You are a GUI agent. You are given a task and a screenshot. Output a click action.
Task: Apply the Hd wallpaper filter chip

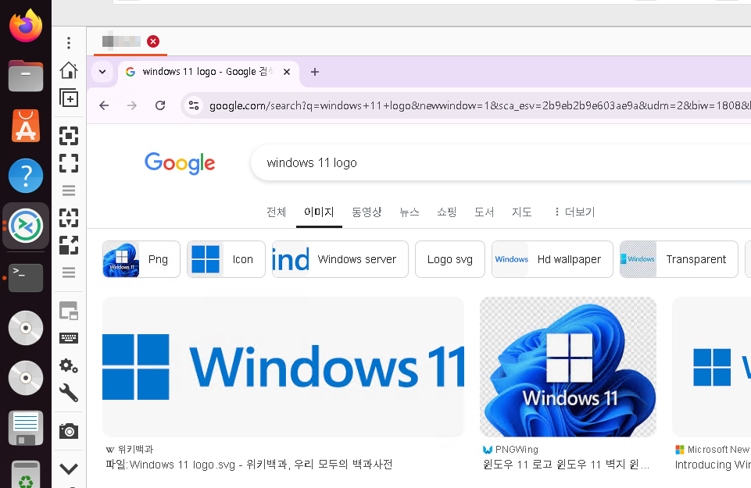pyautogui.click(x=553, y=259)
